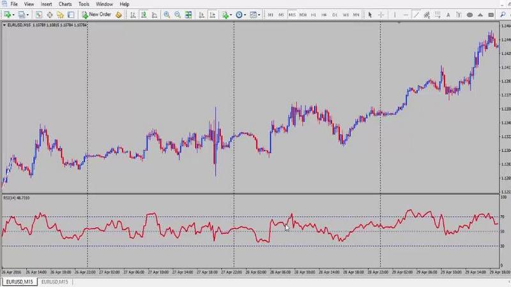Switch to W1 timeframe
511x287 pixels.
coord(346,15)
